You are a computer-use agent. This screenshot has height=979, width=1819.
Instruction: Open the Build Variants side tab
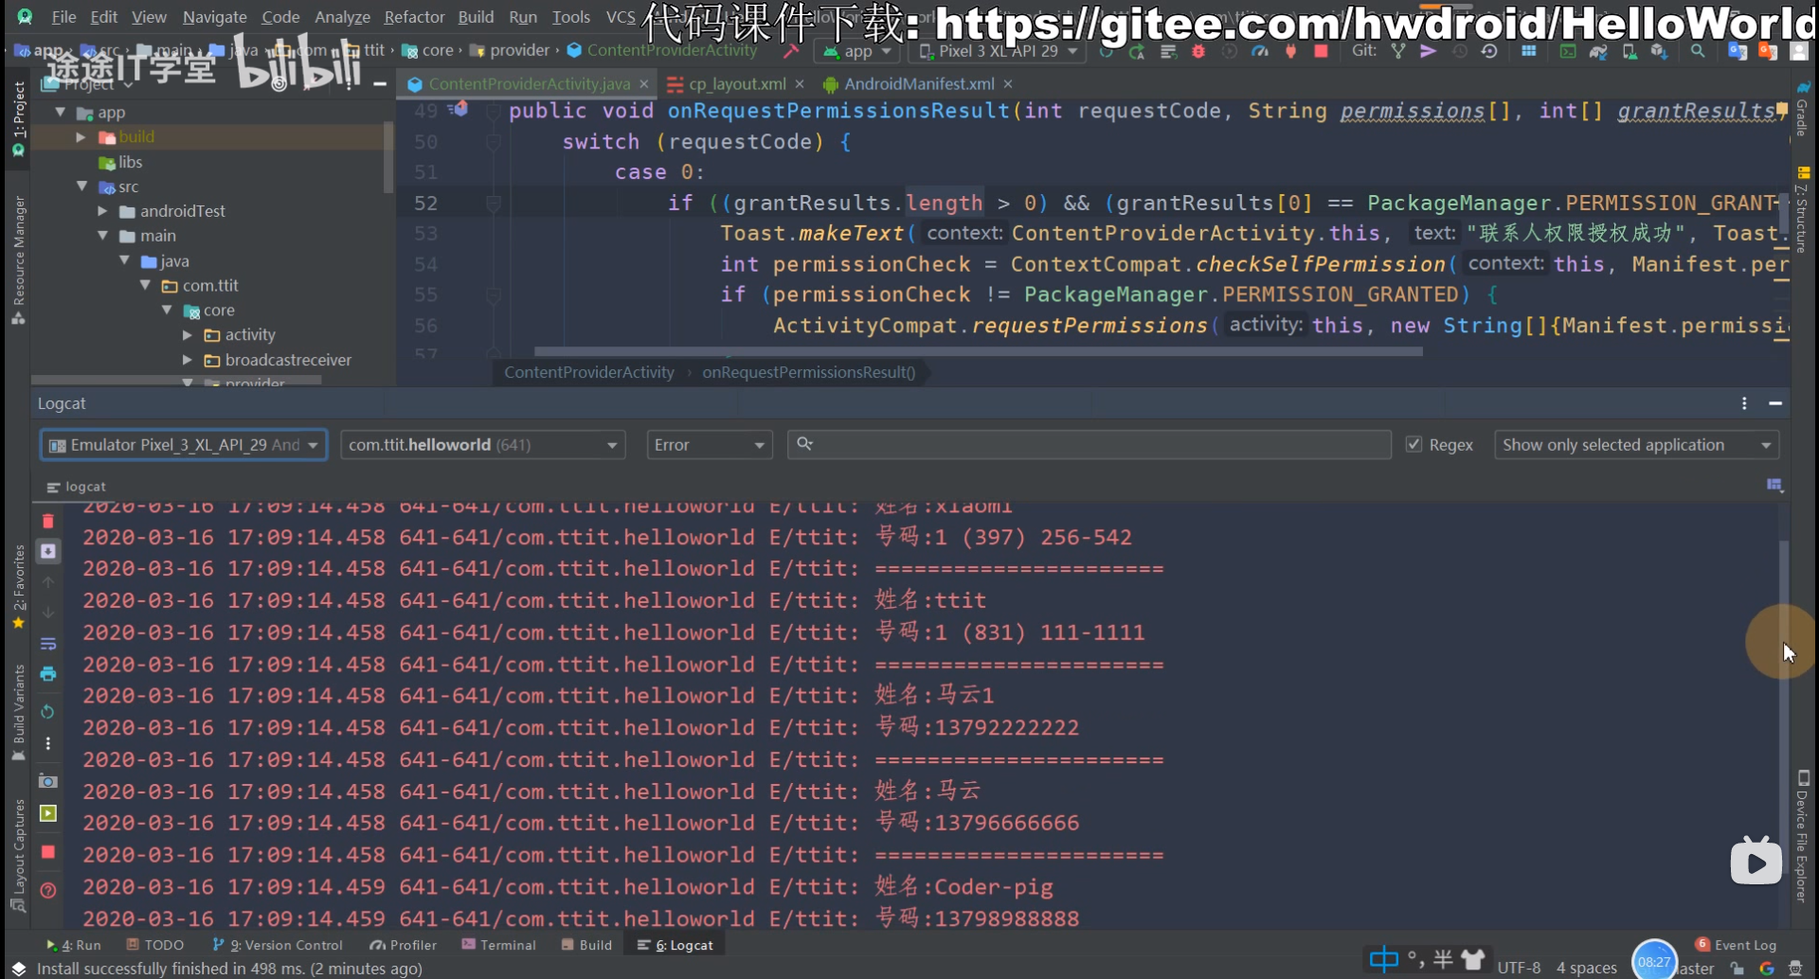pyautogui.click(x=18, y=712)
